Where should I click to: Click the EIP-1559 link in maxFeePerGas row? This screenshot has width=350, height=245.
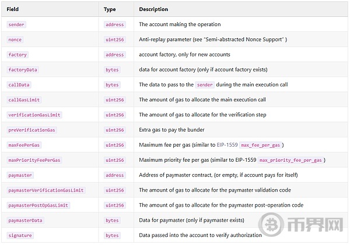[227, 145]
